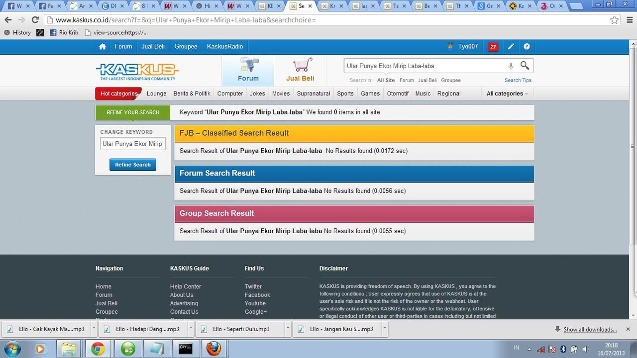The height and width of the screenshot is (358, 637).
Task: Open Regional category
Action: click(x=449, y=93)
